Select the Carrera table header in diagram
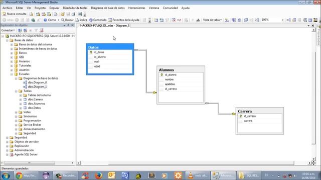Viewport: 321px width, 180px height. tap(260, 111)
